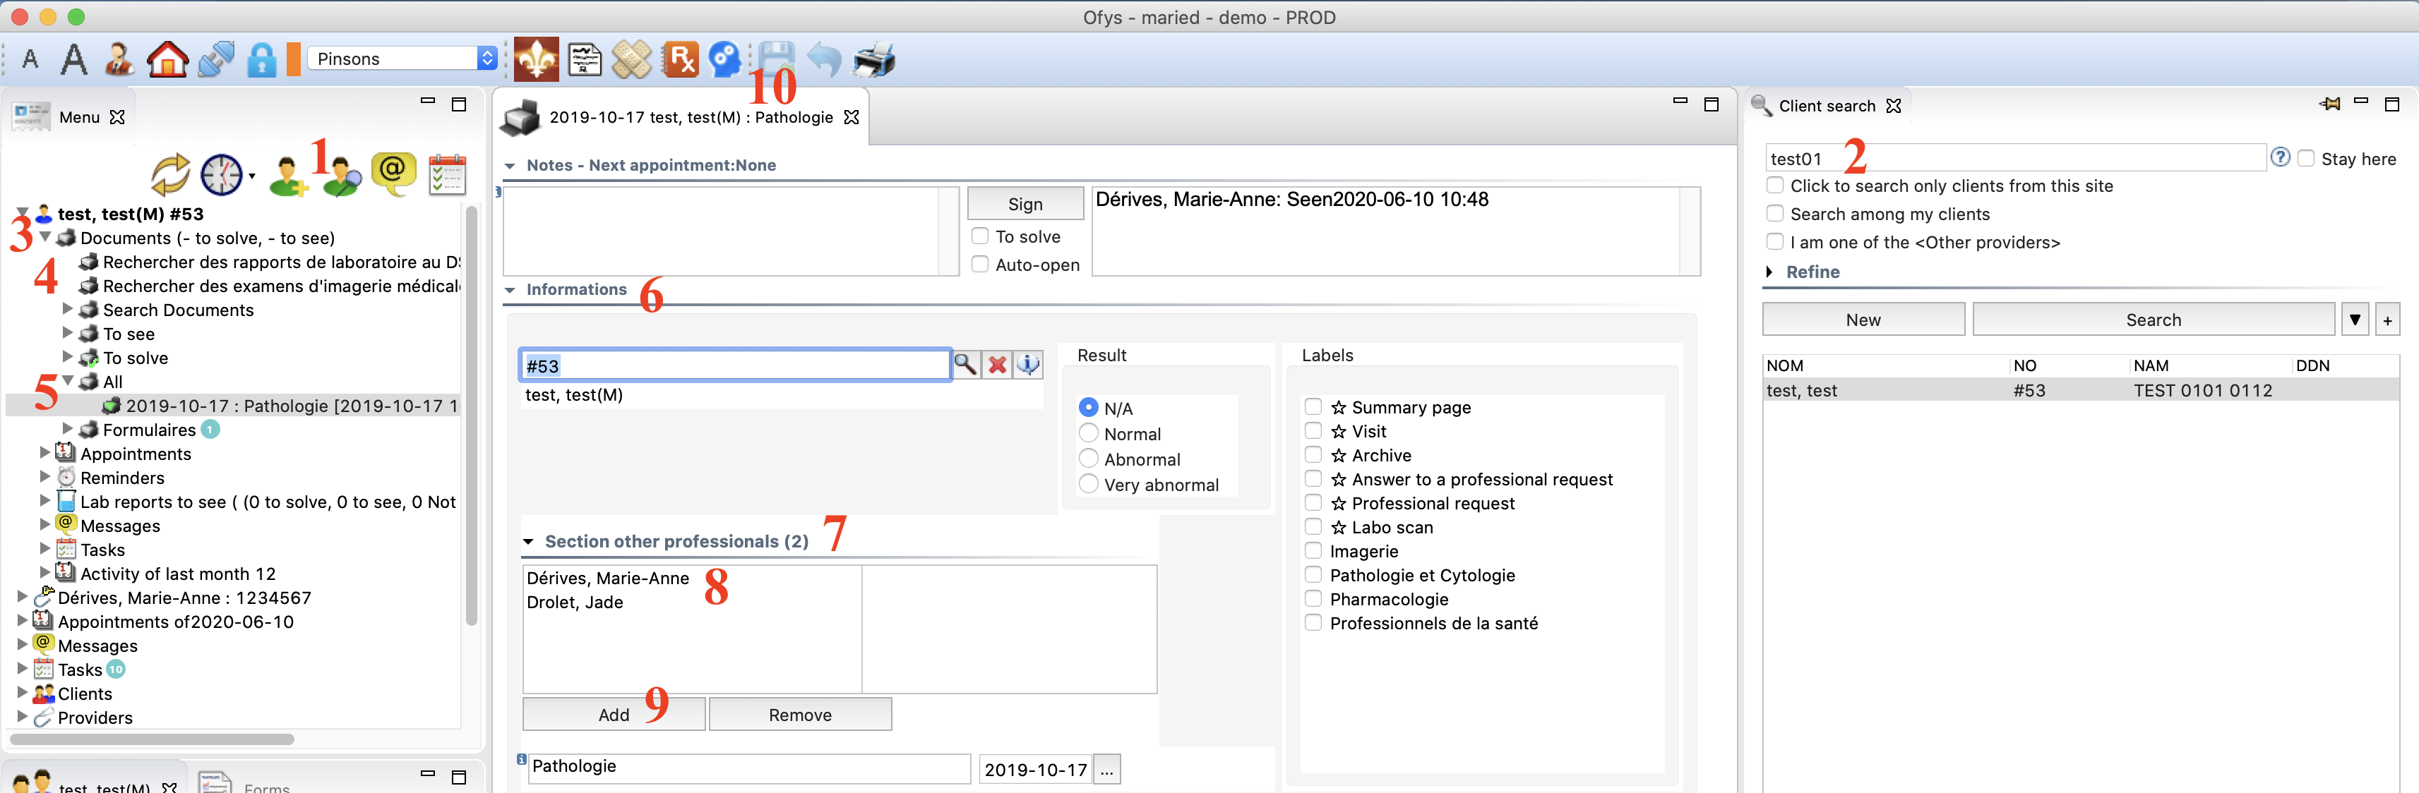Click the yellow refresh arrows icon
The image size is (2419, 793).
tap(171, 174)
